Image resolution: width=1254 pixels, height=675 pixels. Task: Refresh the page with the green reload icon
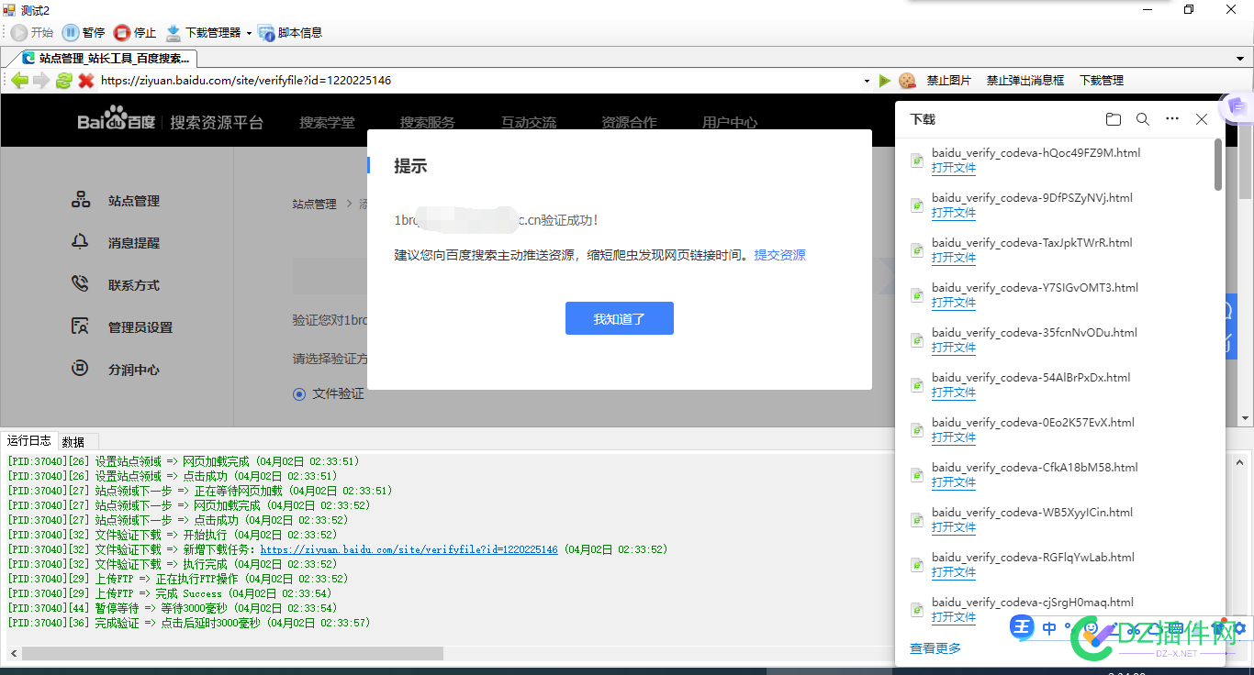click(63, 81)
